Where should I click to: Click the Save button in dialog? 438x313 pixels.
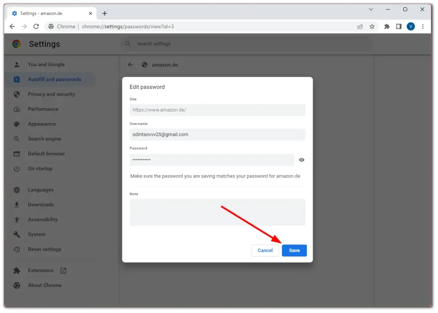(294, 250)
